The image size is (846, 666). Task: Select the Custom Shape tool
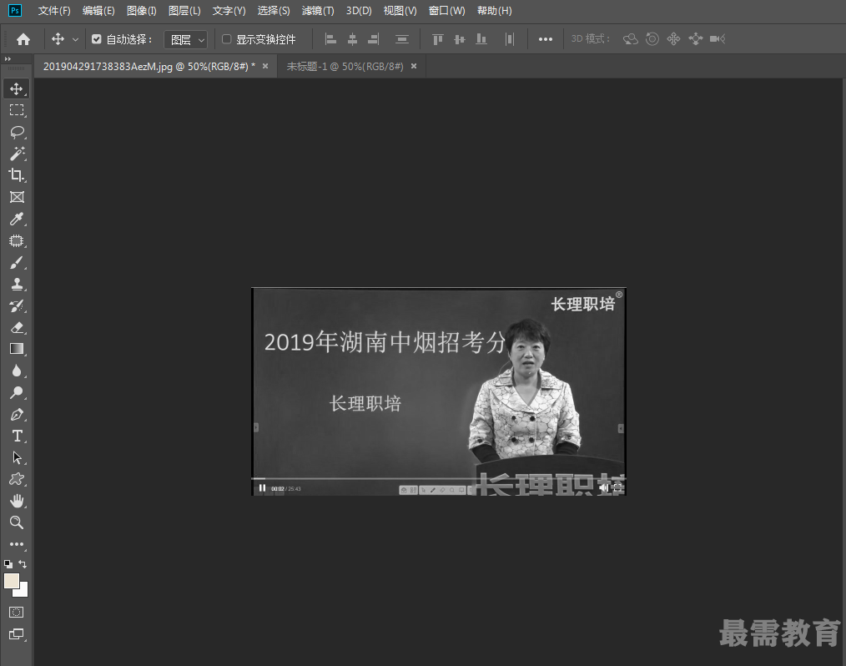pyautogui.click(x=17, y=479)
